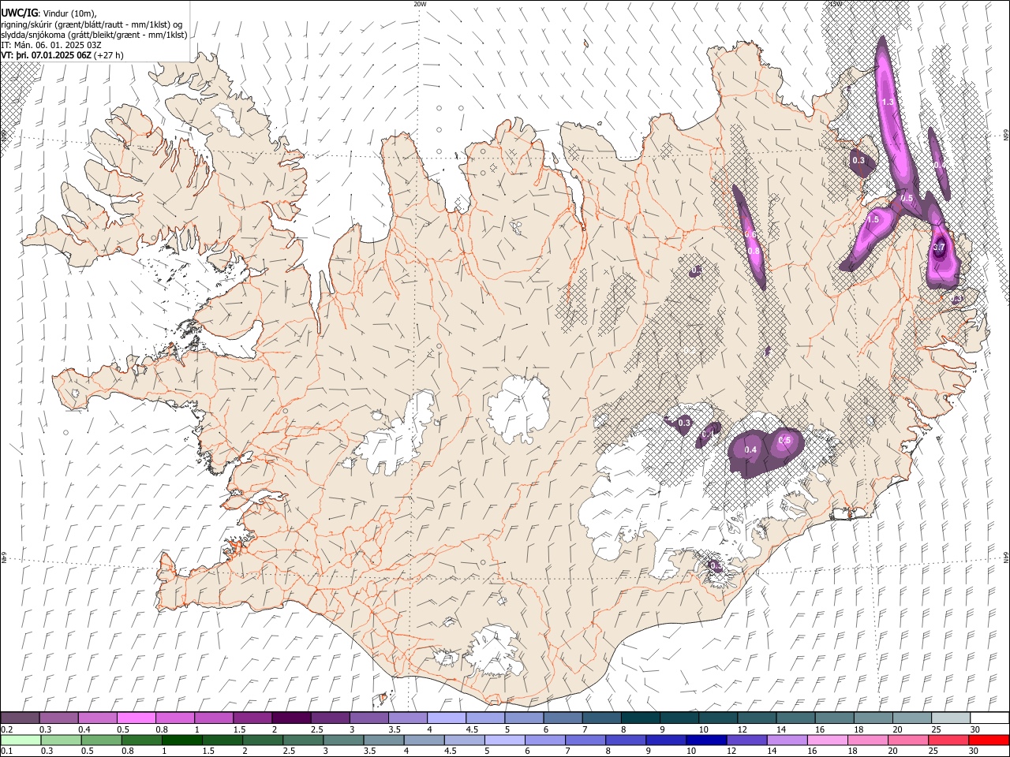Click the 0.2 dark mauve swatch in top legend row
The width and height of the screenshot is (1010, 757).
pyautogui.click(x=21, y=718)
